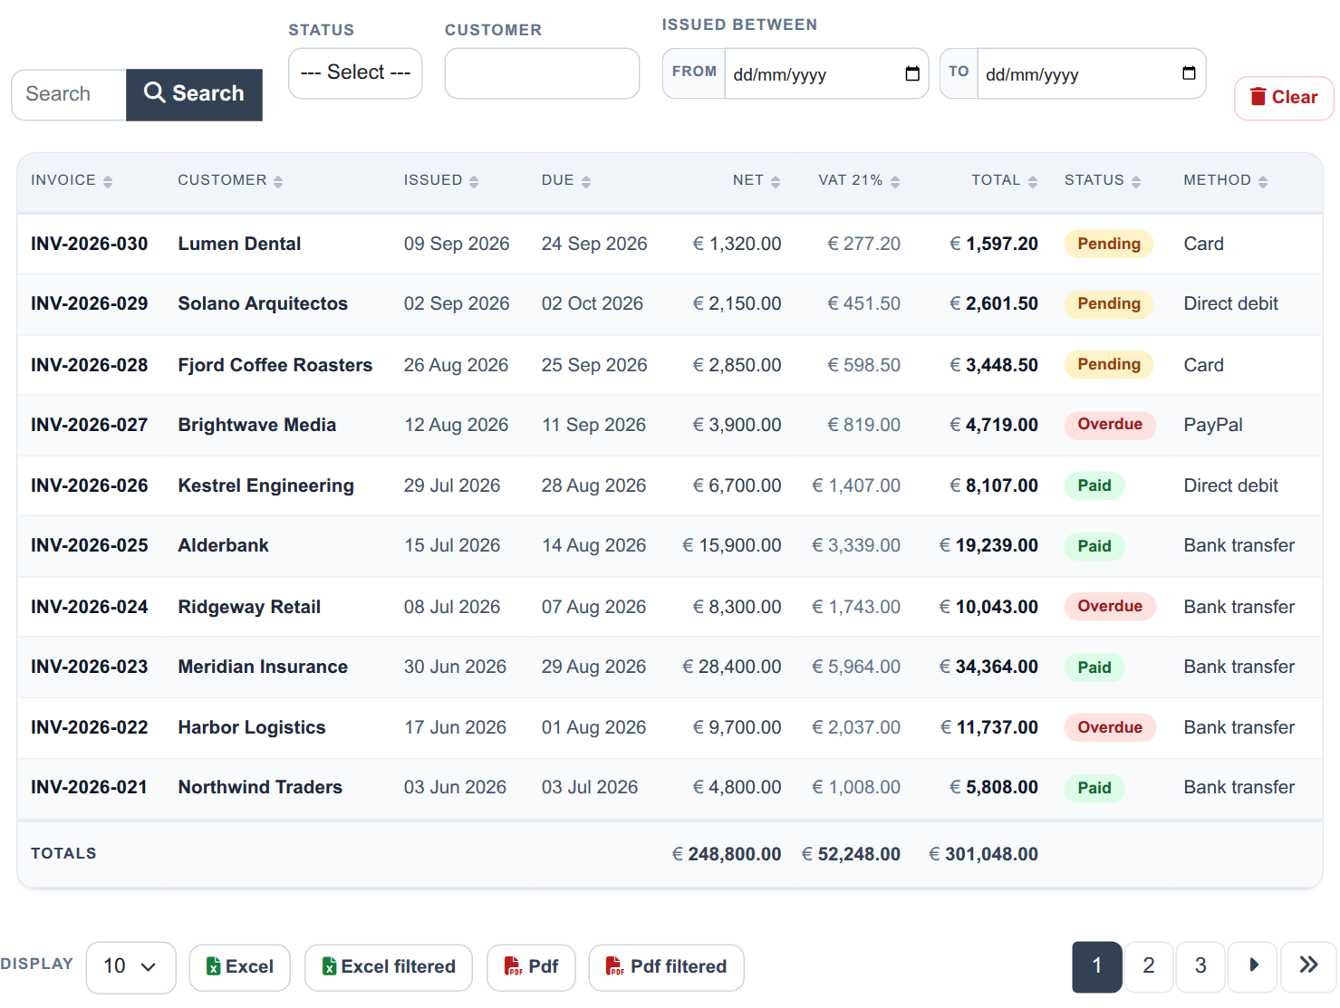This screenshot has width=1340, height=1008.
Task: Sort the TOTAL column via its sort icon
Action: point(1033,181)
